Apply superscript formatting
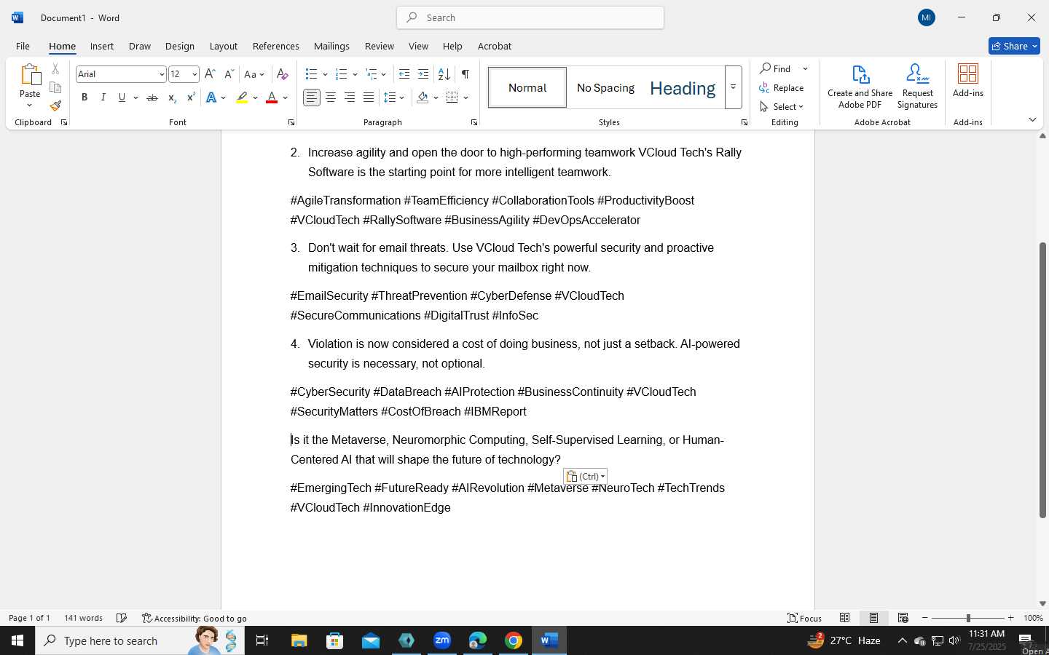The height and width of the screenshot is (655, 1049). (x=190, y=98)
